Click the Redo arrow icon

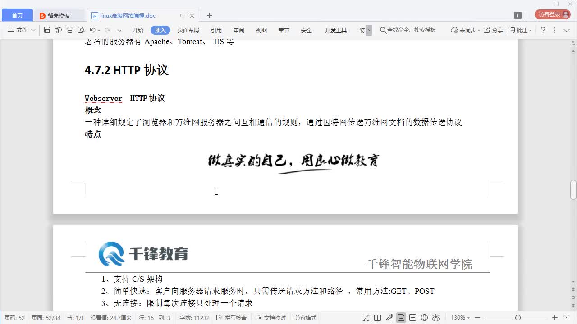107,30
